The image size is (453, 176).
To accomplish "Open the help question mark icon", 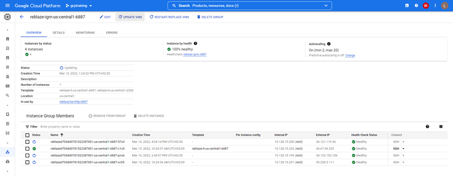I will [416, 6].
